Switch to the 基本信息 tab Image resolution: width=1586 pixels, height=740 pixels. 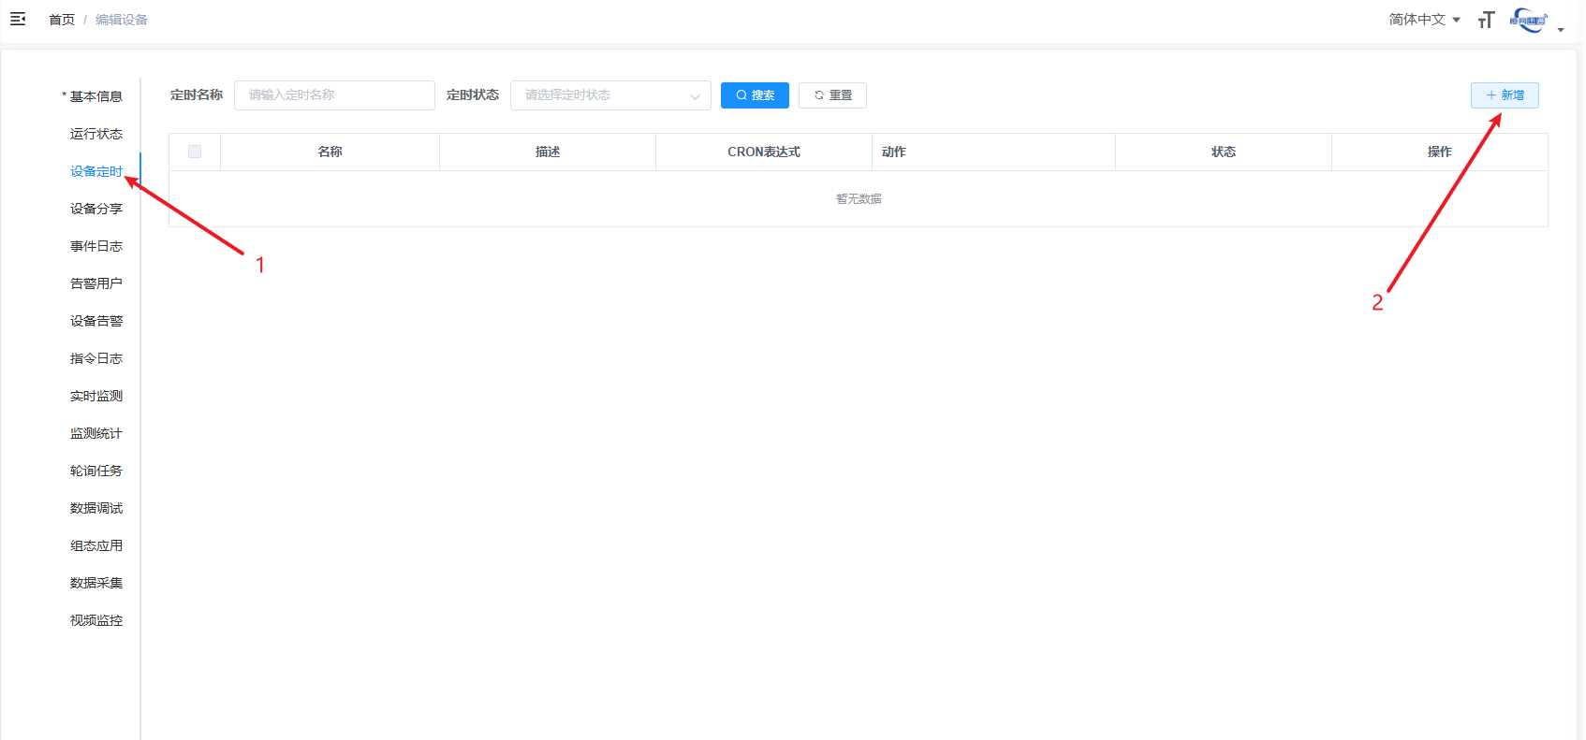tap(95, 96)
